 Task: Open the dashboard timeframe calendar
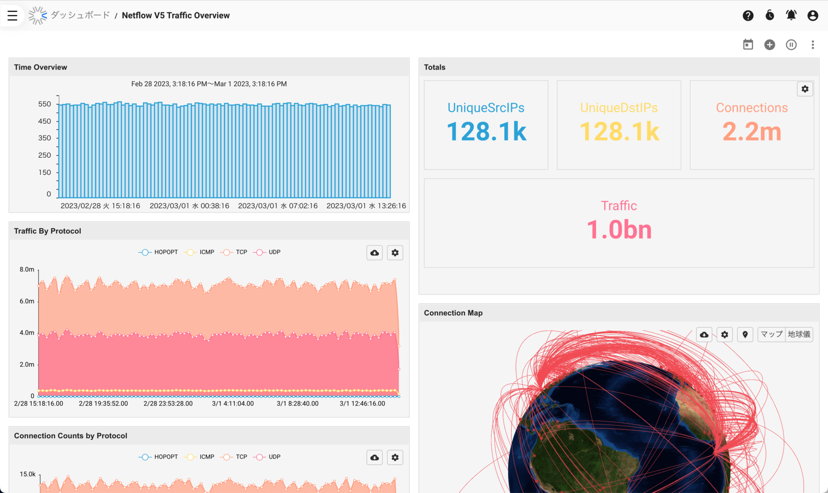[748, 44]
